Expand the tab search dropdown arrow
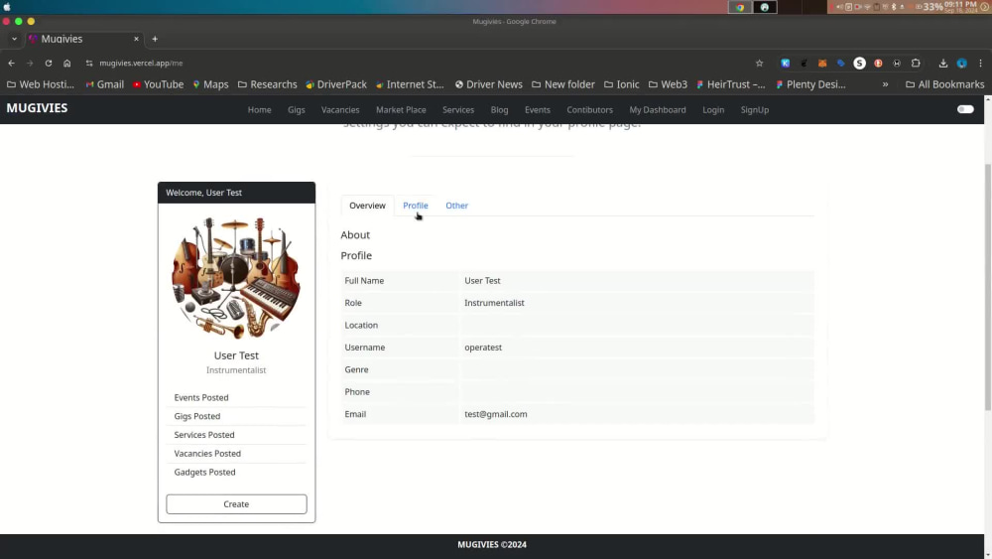Image resolution: width=992 pixels, height=559 pixels. [14, 39]
